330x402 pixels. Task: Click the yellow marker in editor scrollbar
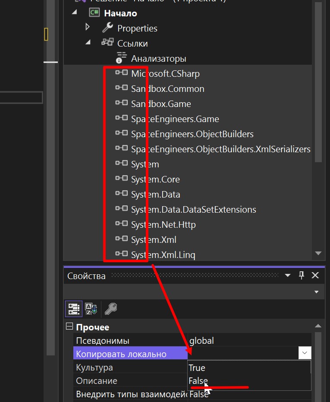coord(46,34)
